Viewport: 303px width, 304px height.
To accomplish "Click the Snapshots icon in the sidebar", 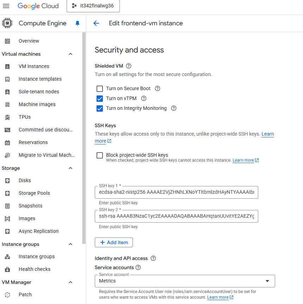I will point(7,206).
